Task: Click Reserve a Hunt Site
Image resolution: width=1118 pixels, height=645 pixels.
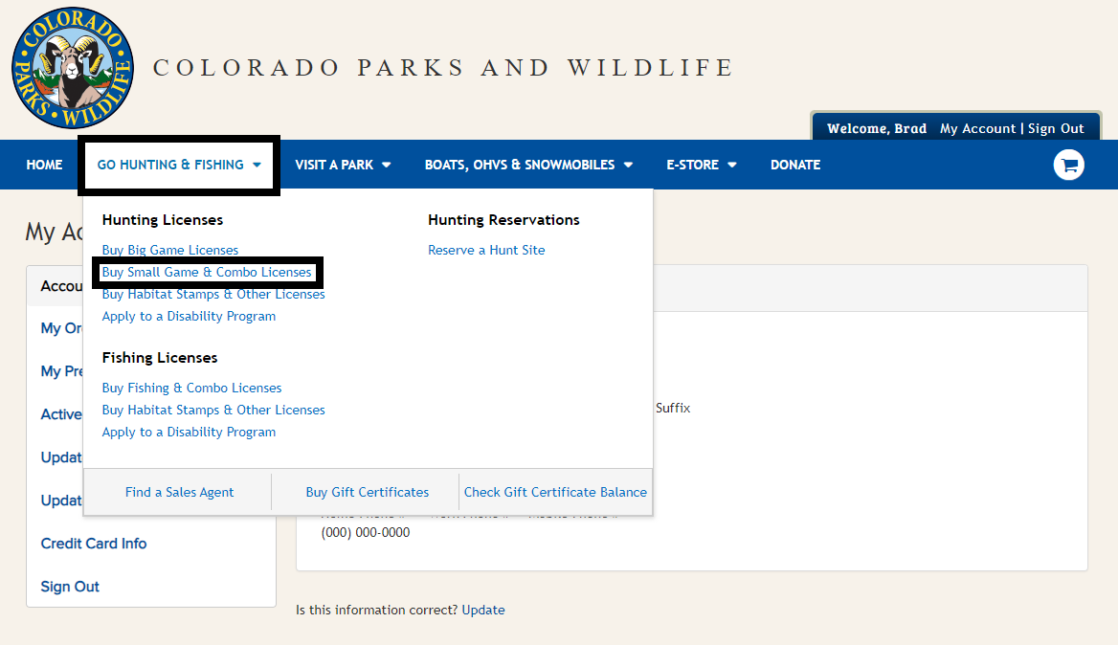Action: pyautogui.click(x=486, y=250)
